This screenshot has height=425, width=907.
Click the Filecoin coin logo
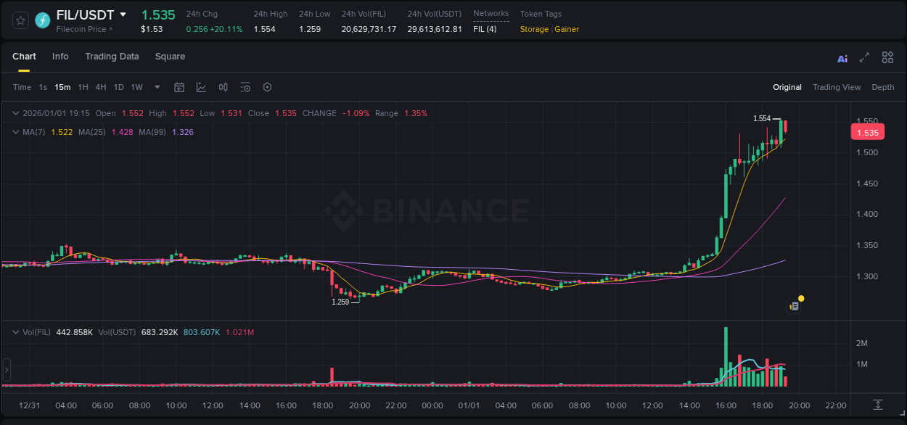pos(42,20)
